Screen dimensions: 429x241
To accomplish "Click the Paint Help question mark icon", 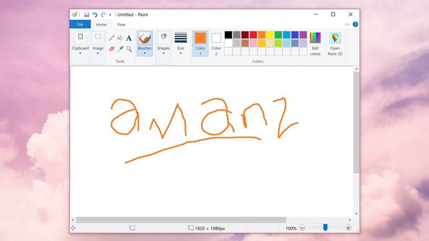I will (355, 24).
